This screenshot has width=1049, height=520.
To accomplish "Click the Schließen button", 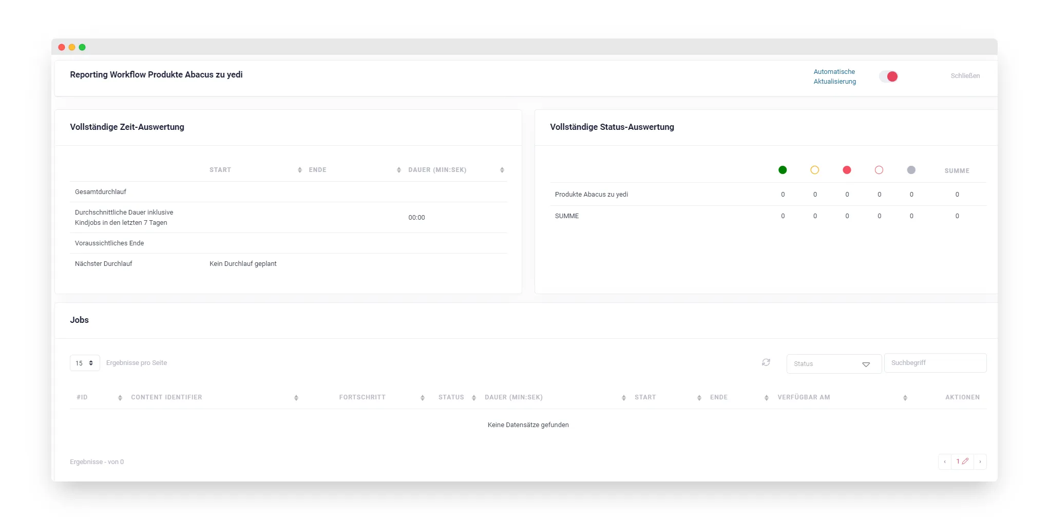I will 965,76.
